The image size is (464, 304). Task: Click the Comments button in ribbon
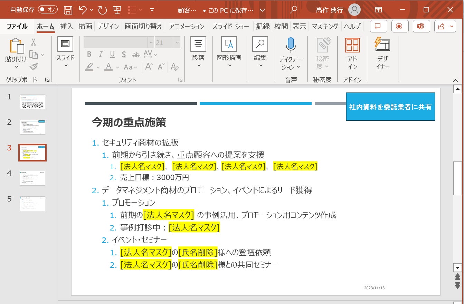pyautogui.click(x=378, y=26)
